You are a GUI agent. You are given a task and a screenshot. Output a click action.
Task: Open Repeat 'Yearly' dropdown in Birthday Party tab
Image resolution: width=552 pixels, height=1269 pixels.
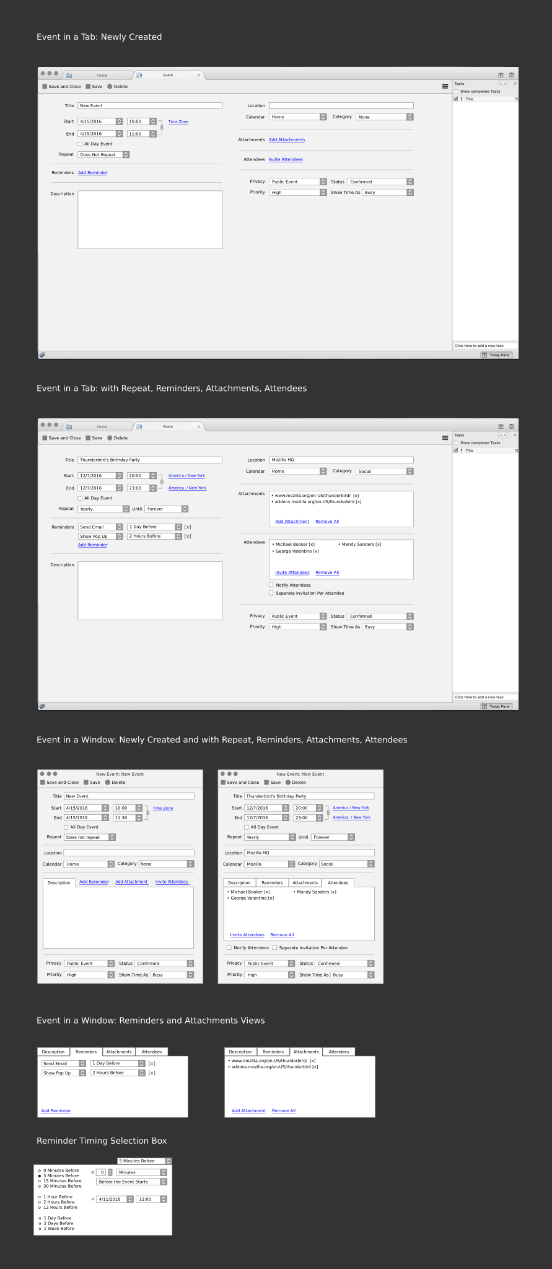tap(103, 509)
